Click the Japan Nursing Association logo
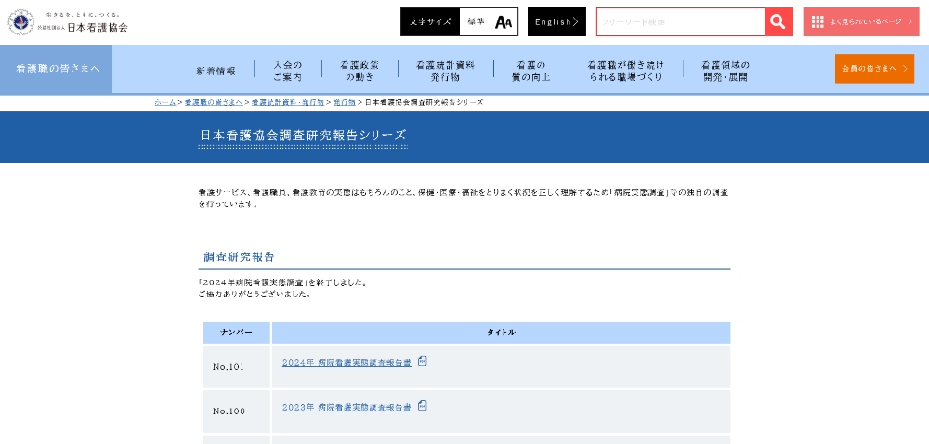929x444 pixels. click(x=68, y=22)
